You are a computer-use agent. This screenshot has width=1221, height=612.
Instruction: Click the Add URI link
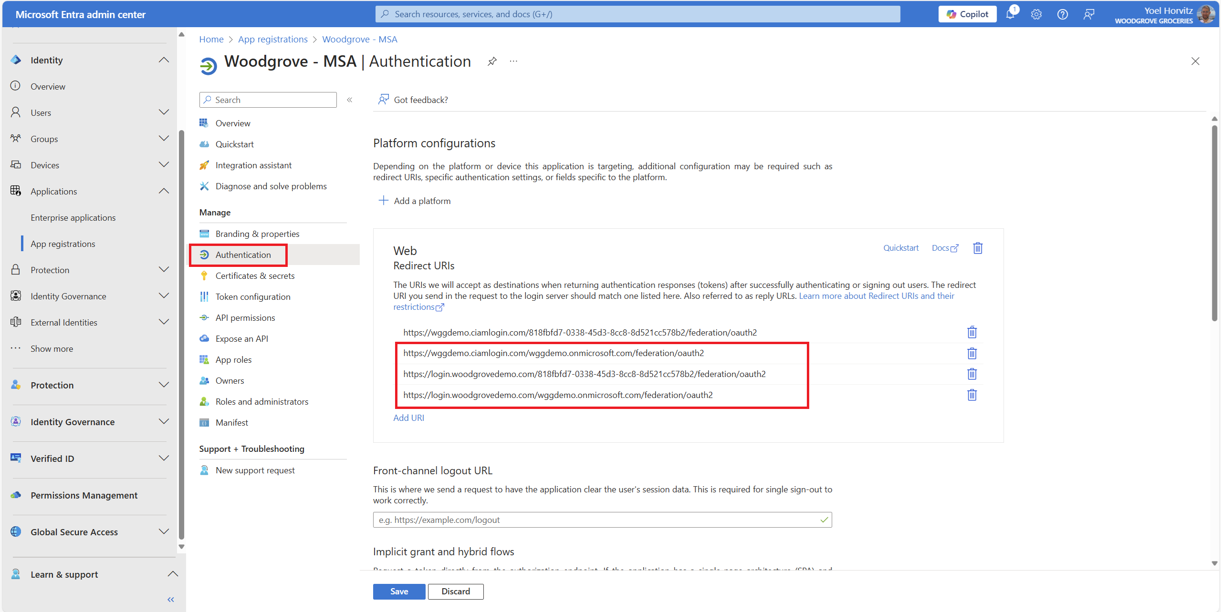(408, 418)
